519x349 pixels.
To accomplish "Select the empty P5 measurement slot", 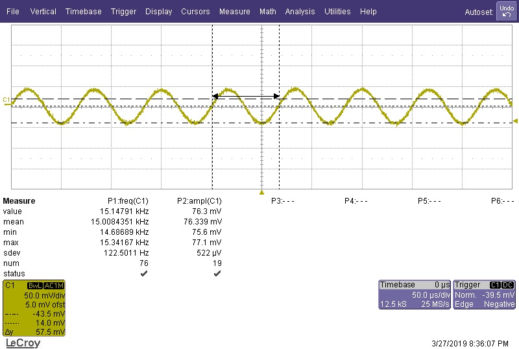I will click(x=429, y=201).
